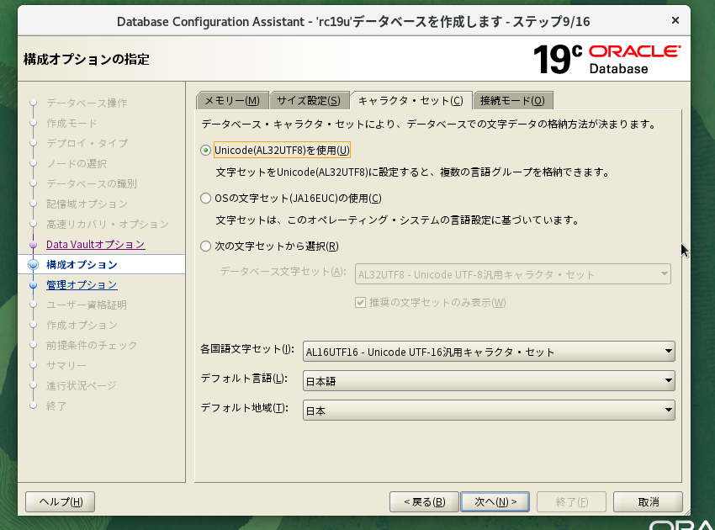Click the 記憶域オプション step text
The height and width of the screenshot is (530, 715).
87,204
